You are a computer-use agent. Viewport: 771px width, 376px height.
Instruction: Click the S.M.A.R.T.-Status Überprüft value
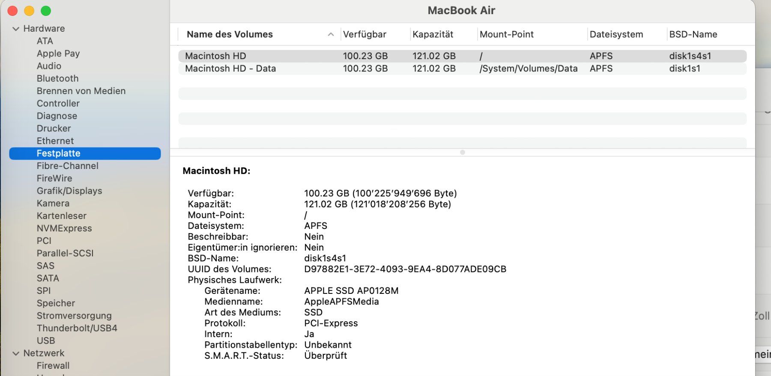click(x=326, y=355)
